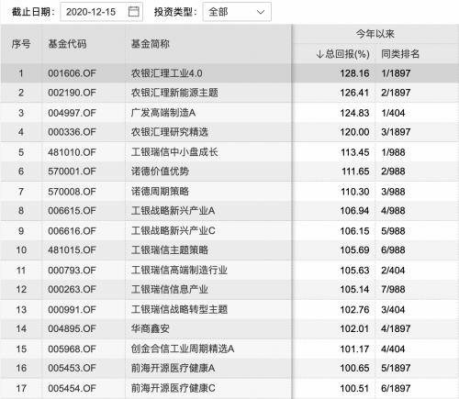Select fund code 006616.OF
This screenshot has width=459, height=399.
coord(72,231)
